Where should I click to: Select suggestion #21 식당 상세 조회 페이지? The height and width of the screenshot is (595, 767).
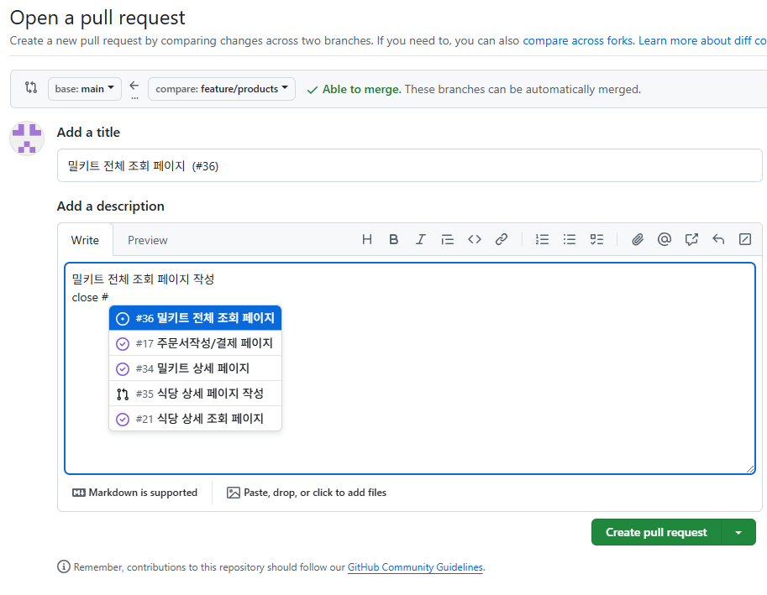[x=195, y=419]
